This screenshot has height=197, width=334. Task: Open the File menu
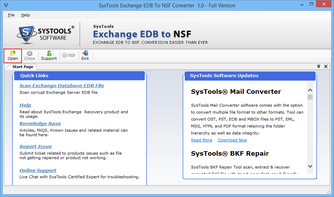coord(11,15)
